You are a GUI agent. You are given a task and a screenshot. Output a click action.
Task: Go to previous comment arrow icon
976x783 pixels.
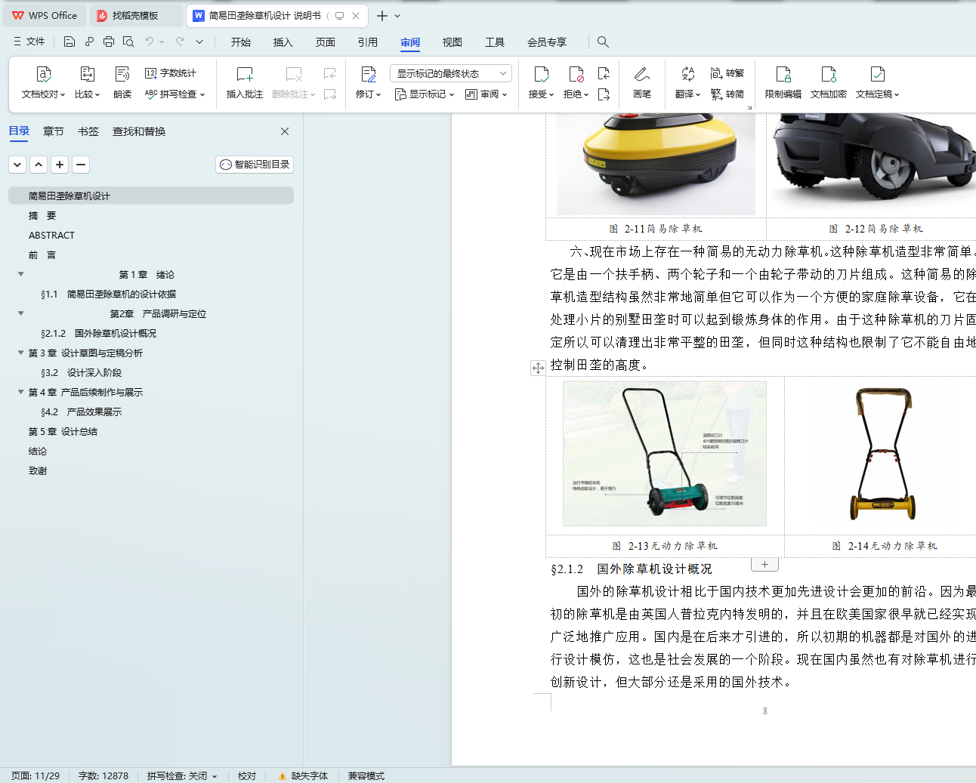pos(330,73)
